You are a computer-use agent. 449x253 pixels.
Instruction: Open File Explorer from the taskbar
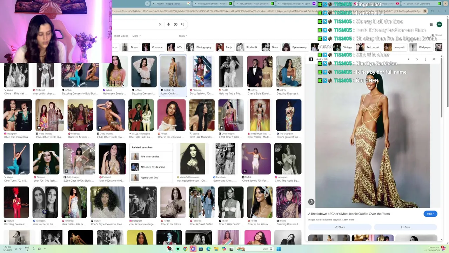point(216,249)
